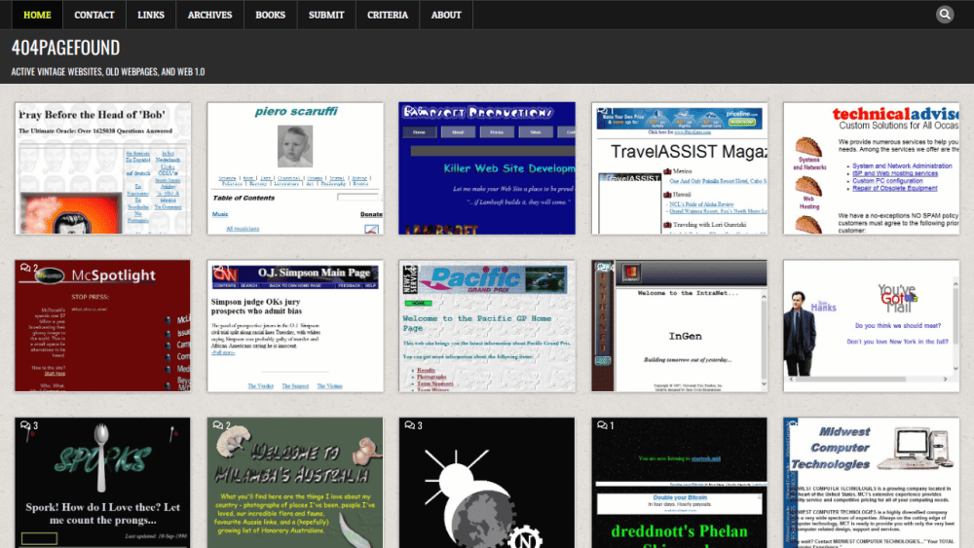The width and height of the screenshot is (974, 548).
Task: Open the BOOKS menu item
Action: tap(270, 15)
